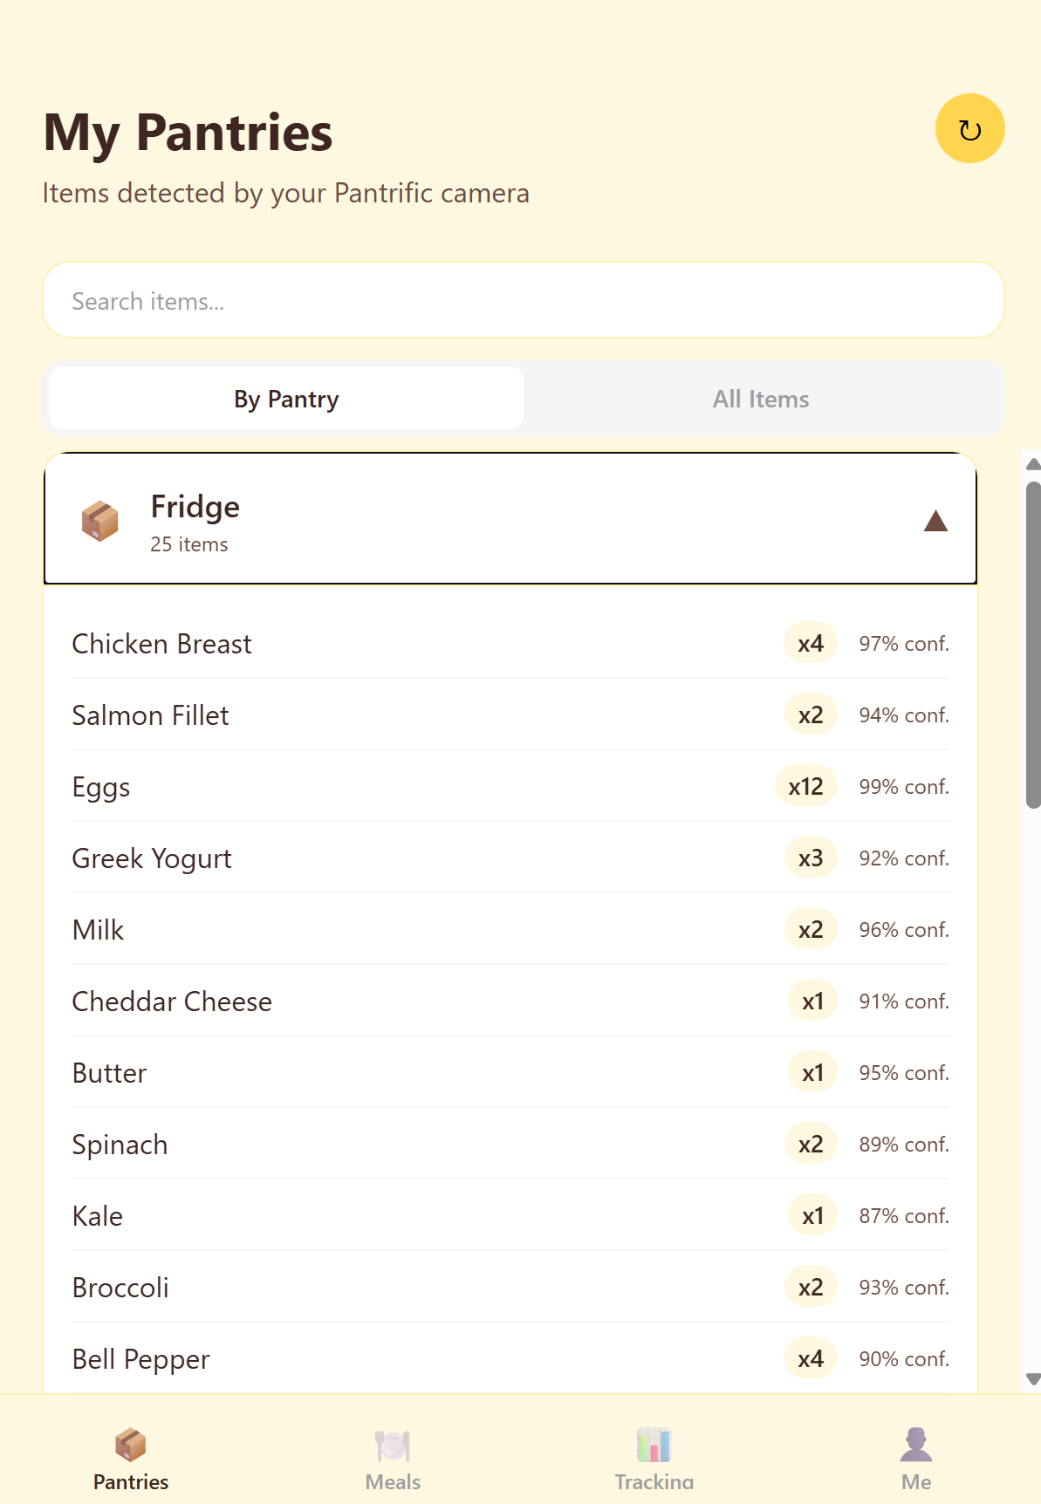Image resolution: width=1041 pixels, height=1504 pixels.
Task: Click the yellow refresh button
Action: (969, 129)
